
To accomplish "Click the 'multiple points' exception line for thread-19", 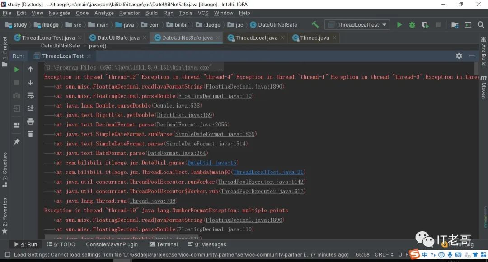I will point(166,211).
